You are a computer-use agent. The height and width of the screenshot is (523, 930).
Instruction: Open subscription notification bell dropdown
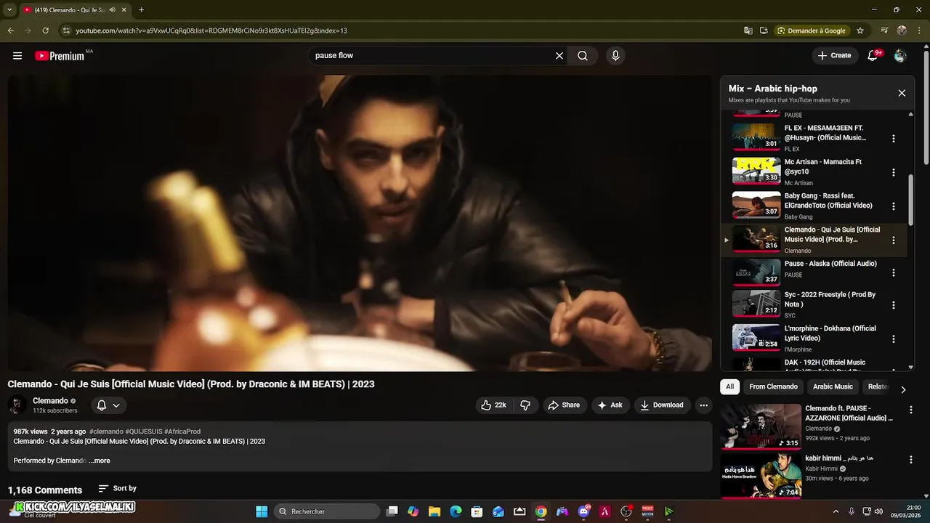coord(108,405)
